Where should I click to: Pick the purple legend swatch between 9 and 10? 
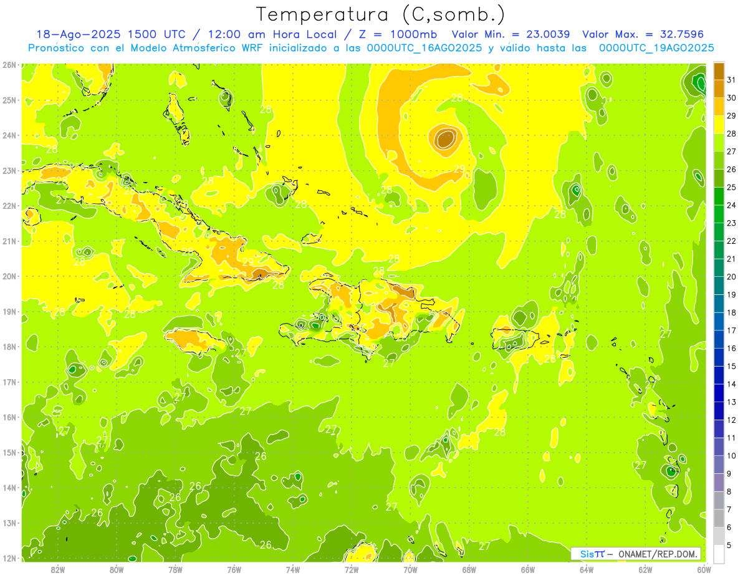[719, 465]
